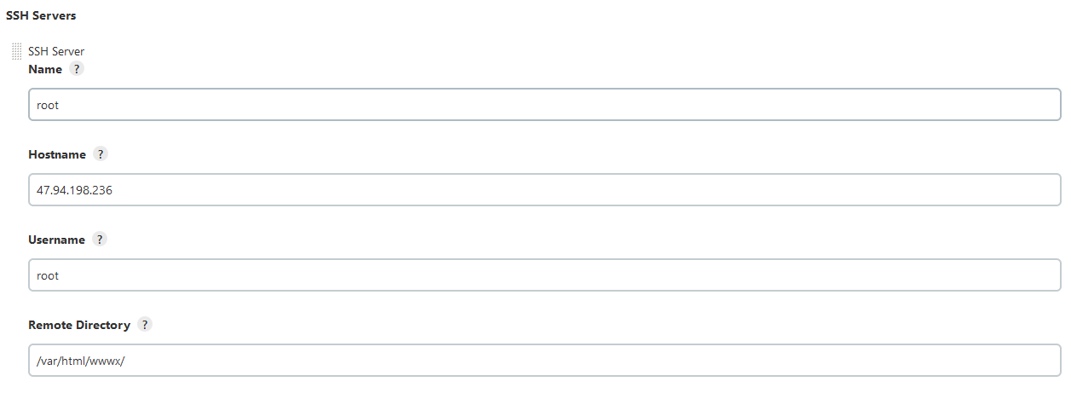Viewport: 1071px width, 393px height.
Task: Place cursor on 47.94.198.236 address text
Action: pyautogui.click(x=75, y=190)
